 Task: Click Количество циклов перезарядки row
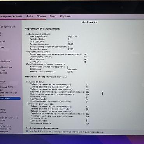49,67
